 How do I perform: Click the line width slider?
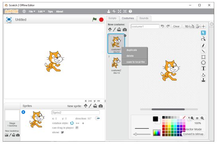pyautogui.click(x=142, y=134)
